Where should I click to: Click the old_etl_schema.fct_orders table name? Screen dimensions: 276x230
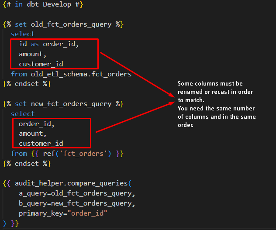(81, 74)
